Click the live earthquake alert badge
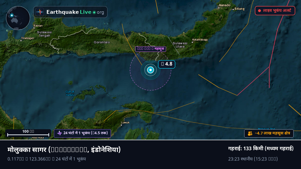301x169 pixels. pos(275,11)
